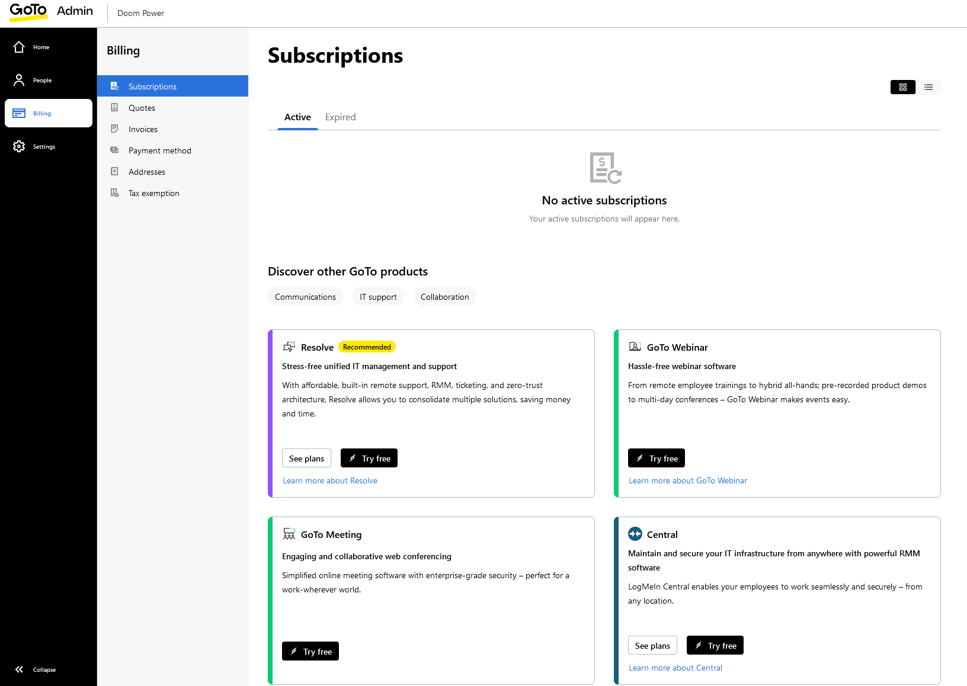The height and width of the screenshot is (686, 967).
Task: Select the Billing sidebar icon
Action: (x=19, y=113)
